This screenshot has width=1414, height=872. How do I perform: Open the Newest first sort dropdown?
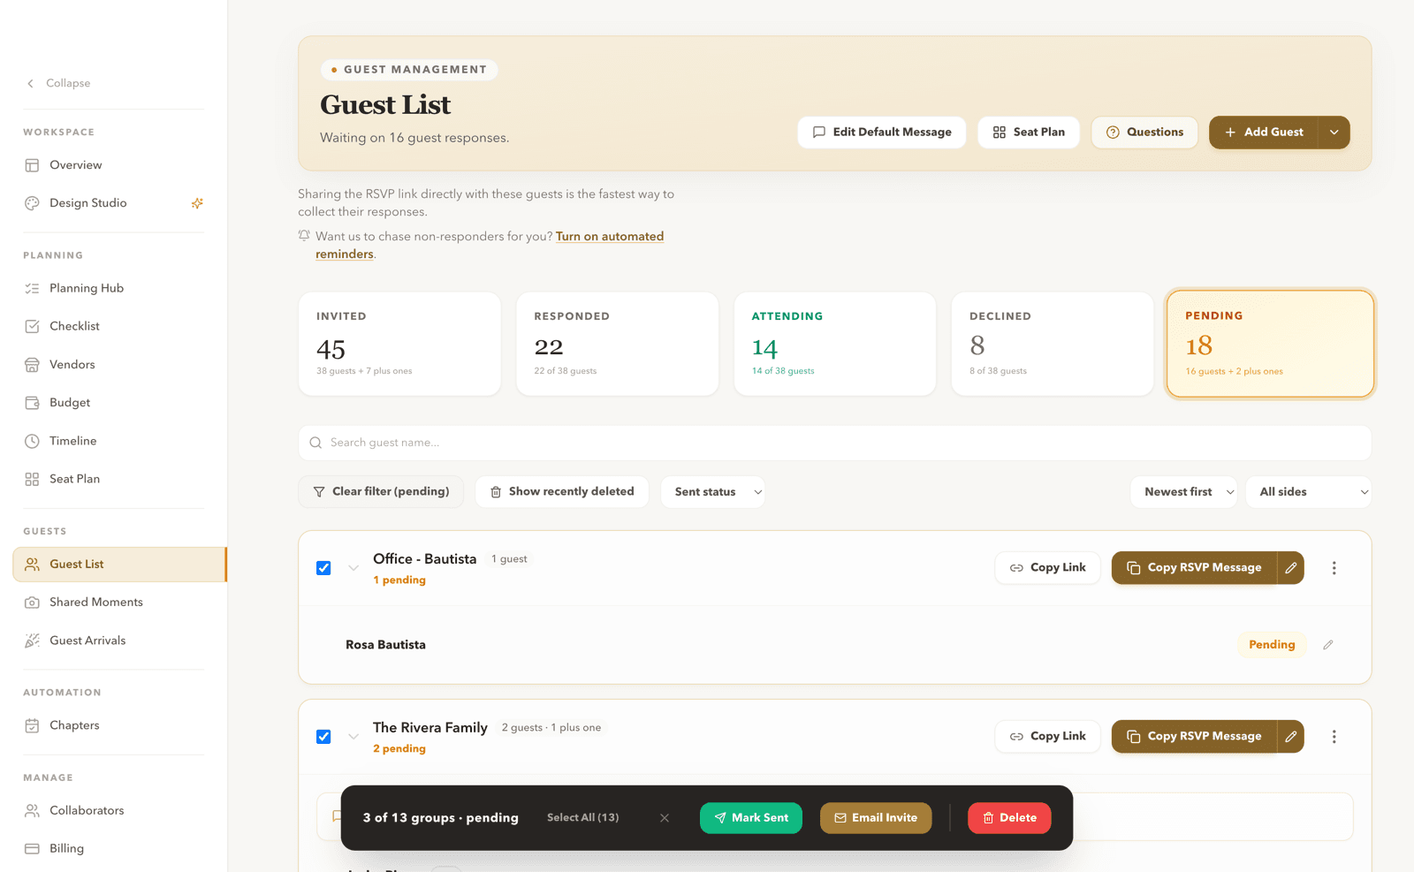1183,492
